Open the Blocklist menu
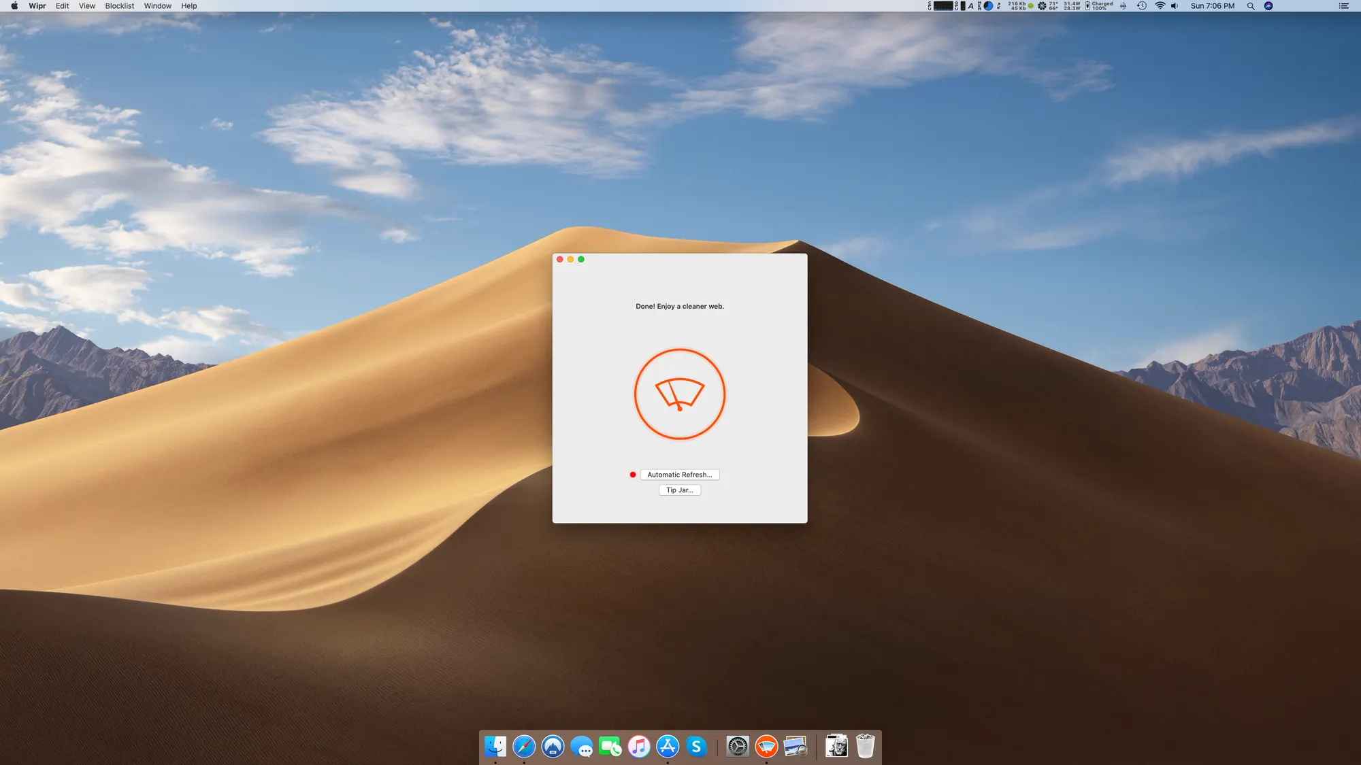The height and width of the screenshot is (765, 1361). 120,6
